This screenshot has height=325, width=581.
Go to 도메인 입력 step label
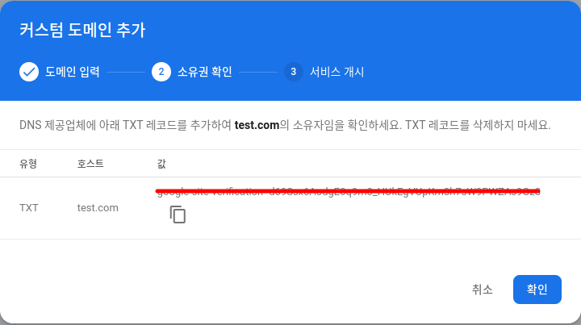(73, 72)
